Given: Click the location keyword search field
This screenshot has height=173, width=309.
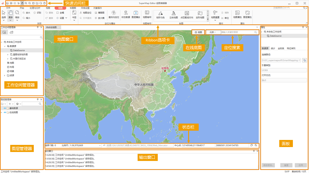Looking at the screenshot, I should coord(237,32).
